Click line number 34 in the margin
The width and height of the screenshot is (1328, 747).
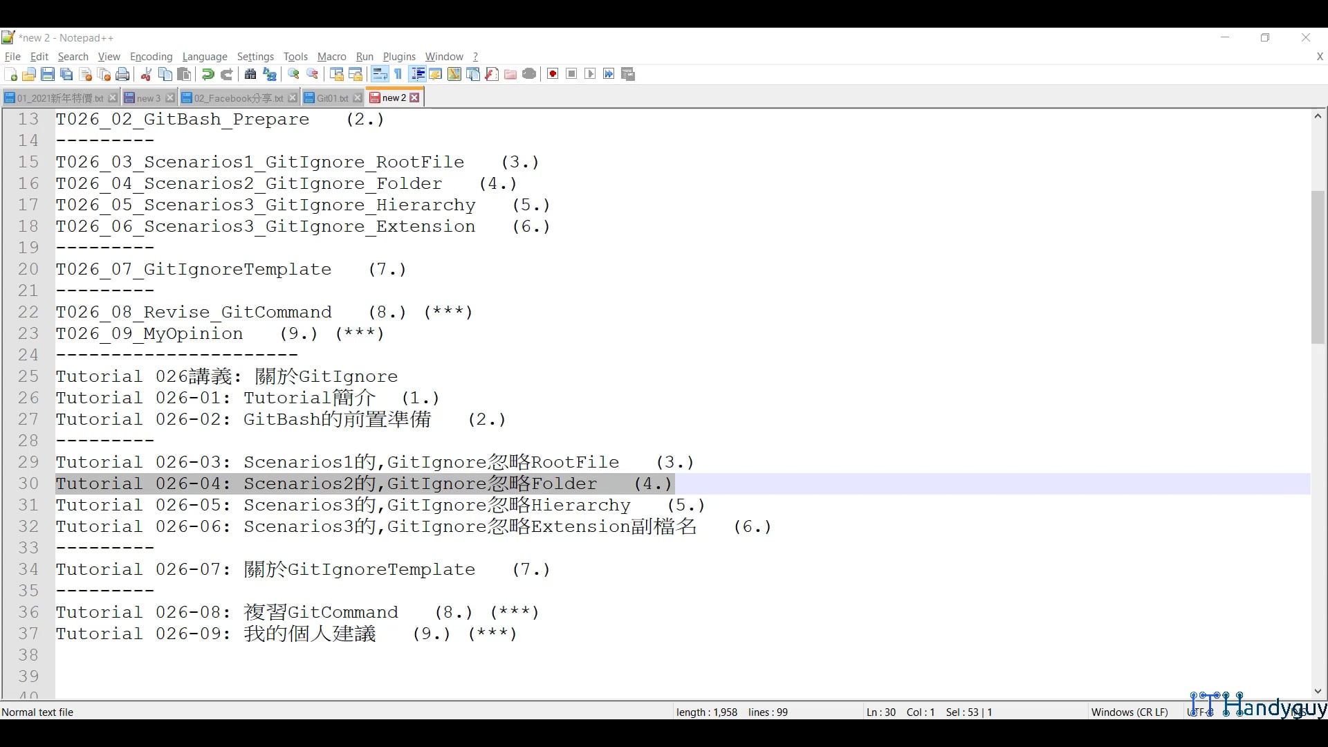(x=28, y=569)
